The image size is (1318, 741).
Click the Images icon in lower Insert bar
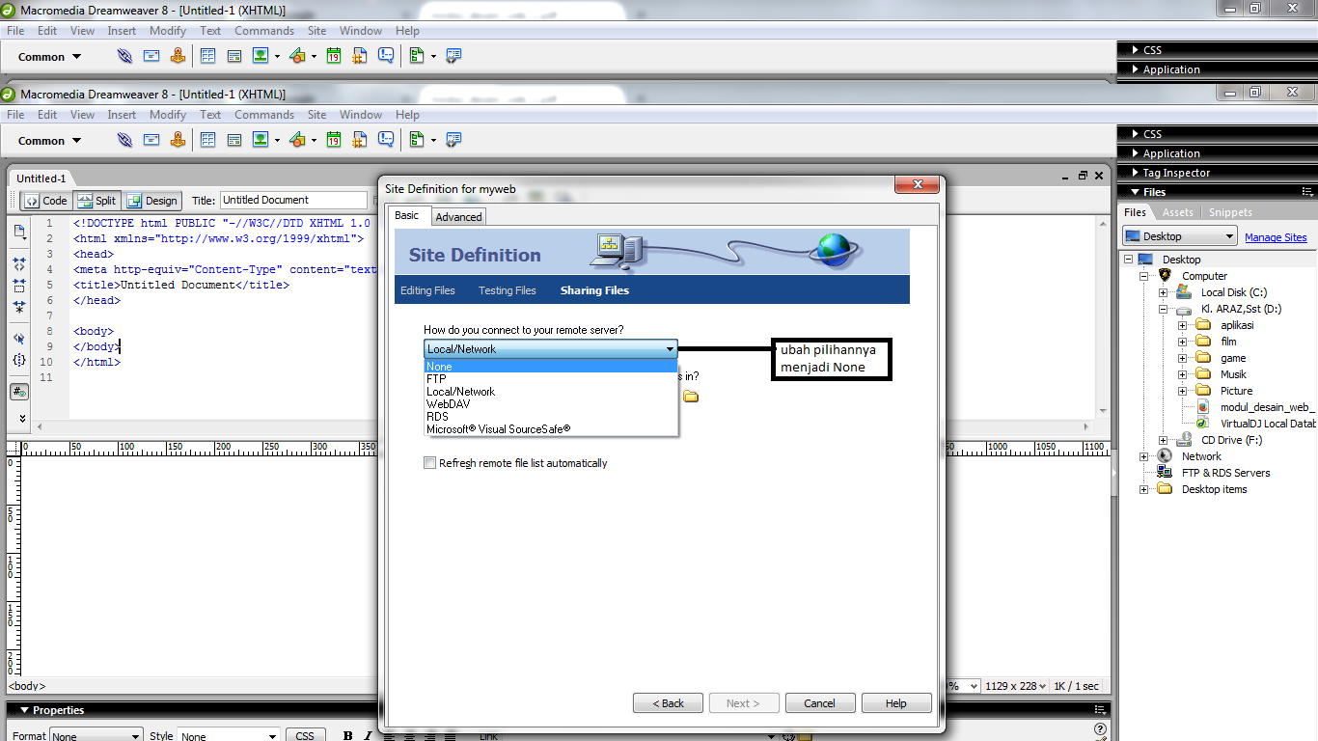(x=261, y=140)
